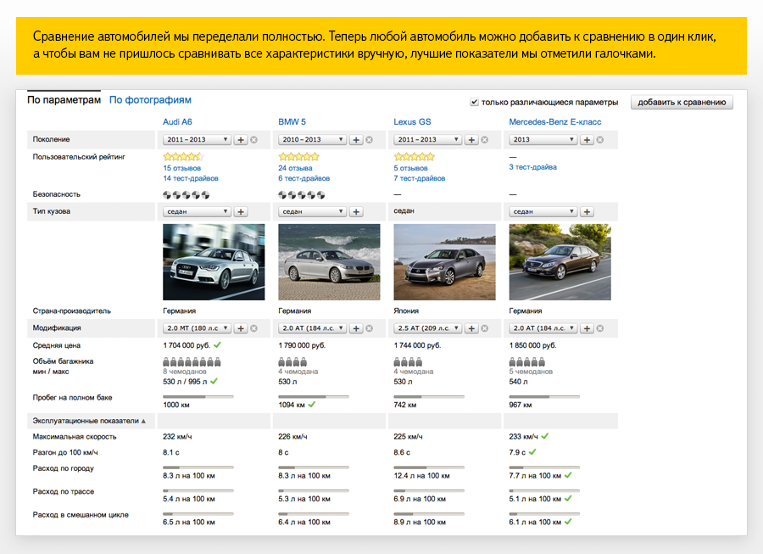
Task: Click BMW 5 full-tank range bar 1094 км
Action: click(314, 397)
